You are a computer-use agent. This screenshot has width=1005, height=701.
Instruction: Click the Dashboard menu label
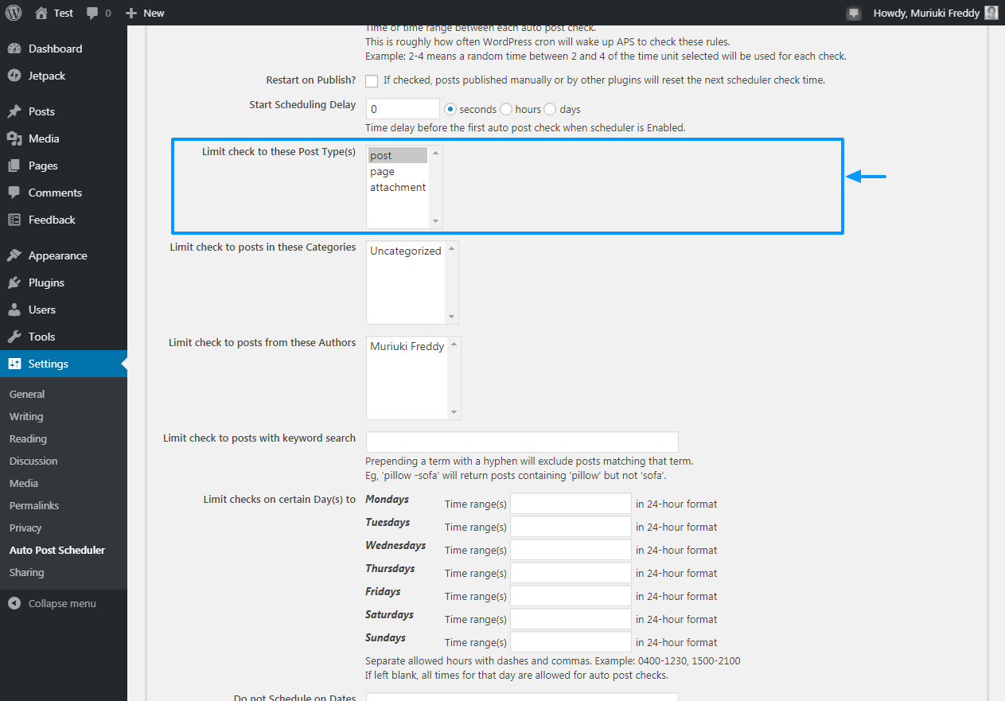(56, 49)
